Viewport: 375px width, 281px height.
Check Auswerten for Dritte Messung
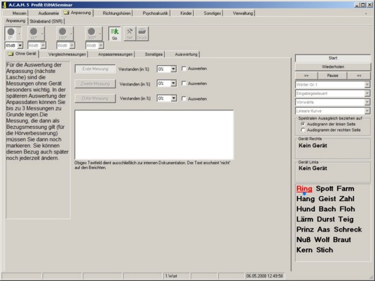pyautogui.click(x=184, y=98)
